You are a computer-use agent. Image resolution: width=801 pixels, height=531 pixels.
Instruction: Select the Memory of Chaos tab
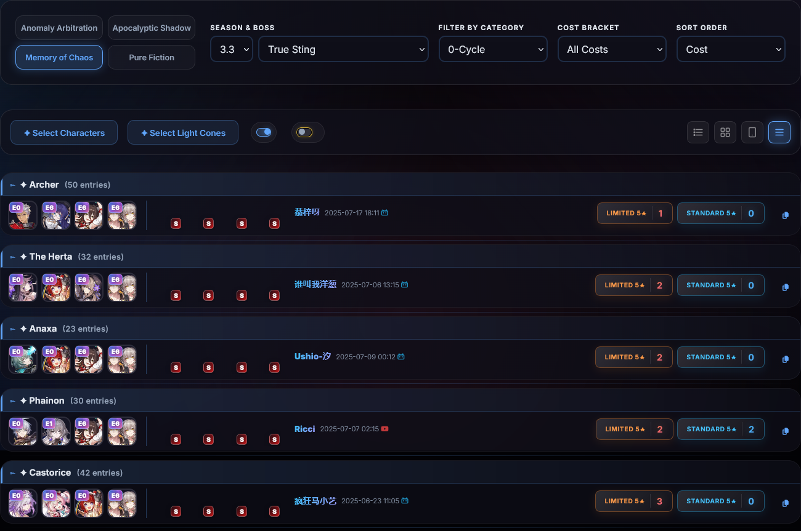[59, 57]
